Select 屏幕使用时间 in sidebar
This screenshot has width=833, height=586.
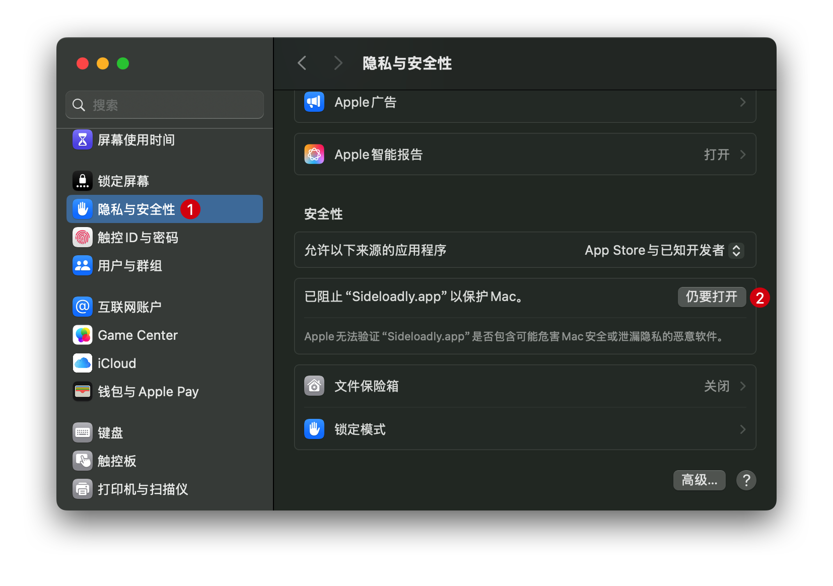(x=165, y=140)
